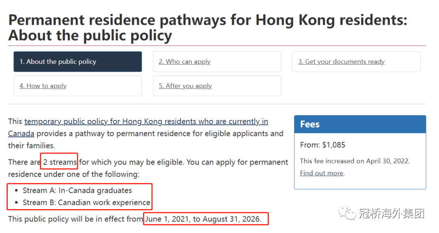This screenshot has height=233, width=439.
Task: Open the temporary public policy for Hong Kong residents link
Action: click(x=138, y=127)
